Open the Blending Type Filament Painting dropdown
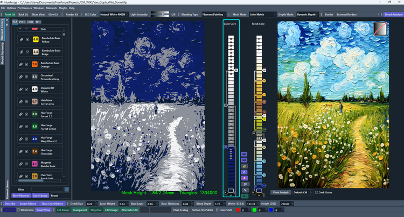The image size is (404, 217). pos(214,15)
